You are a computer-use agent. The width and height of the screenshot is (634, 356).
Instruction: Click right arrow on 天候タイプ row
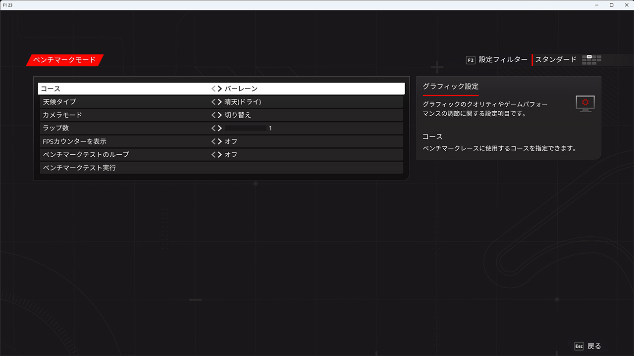(219, 102)
